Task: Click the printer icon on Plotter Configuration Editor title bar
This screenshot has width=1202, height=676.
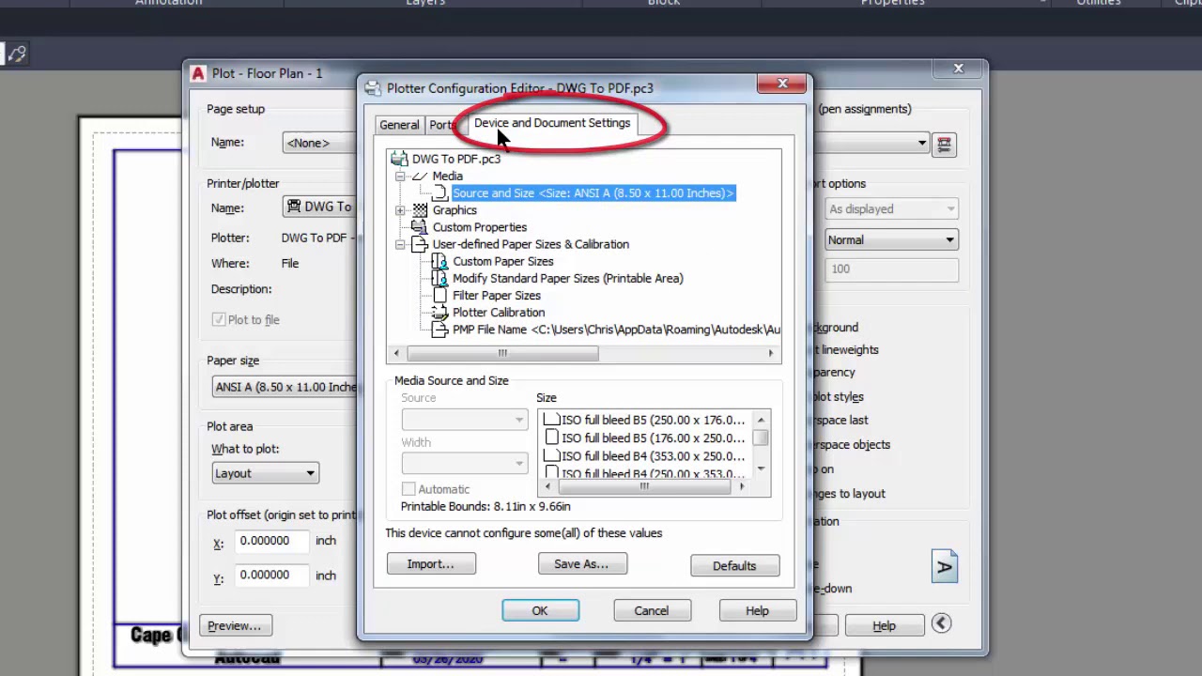Action: [373, 88]
